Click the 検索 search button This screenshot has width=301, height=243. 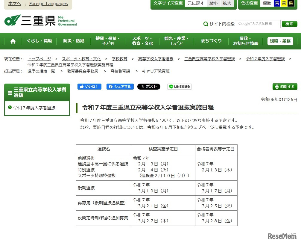[289, 24]
